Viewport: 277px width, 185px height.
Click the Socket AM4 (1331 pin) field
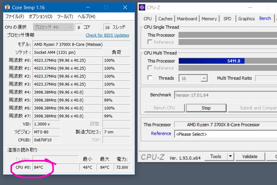(67, 52)
